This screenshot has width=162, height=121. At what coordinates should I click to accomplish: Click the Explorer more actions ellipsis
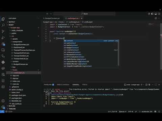39,18
